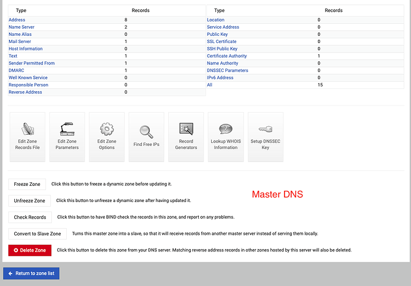The height and width of the screenshot is (286, 411).
Task: Open the Name Server records link
Action: pos(21,27)
